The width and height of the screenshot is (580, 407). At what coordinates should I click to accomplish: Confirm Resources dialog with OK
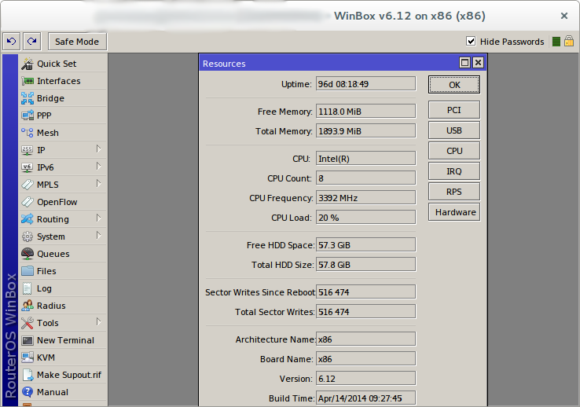click(x=454, y=85)
